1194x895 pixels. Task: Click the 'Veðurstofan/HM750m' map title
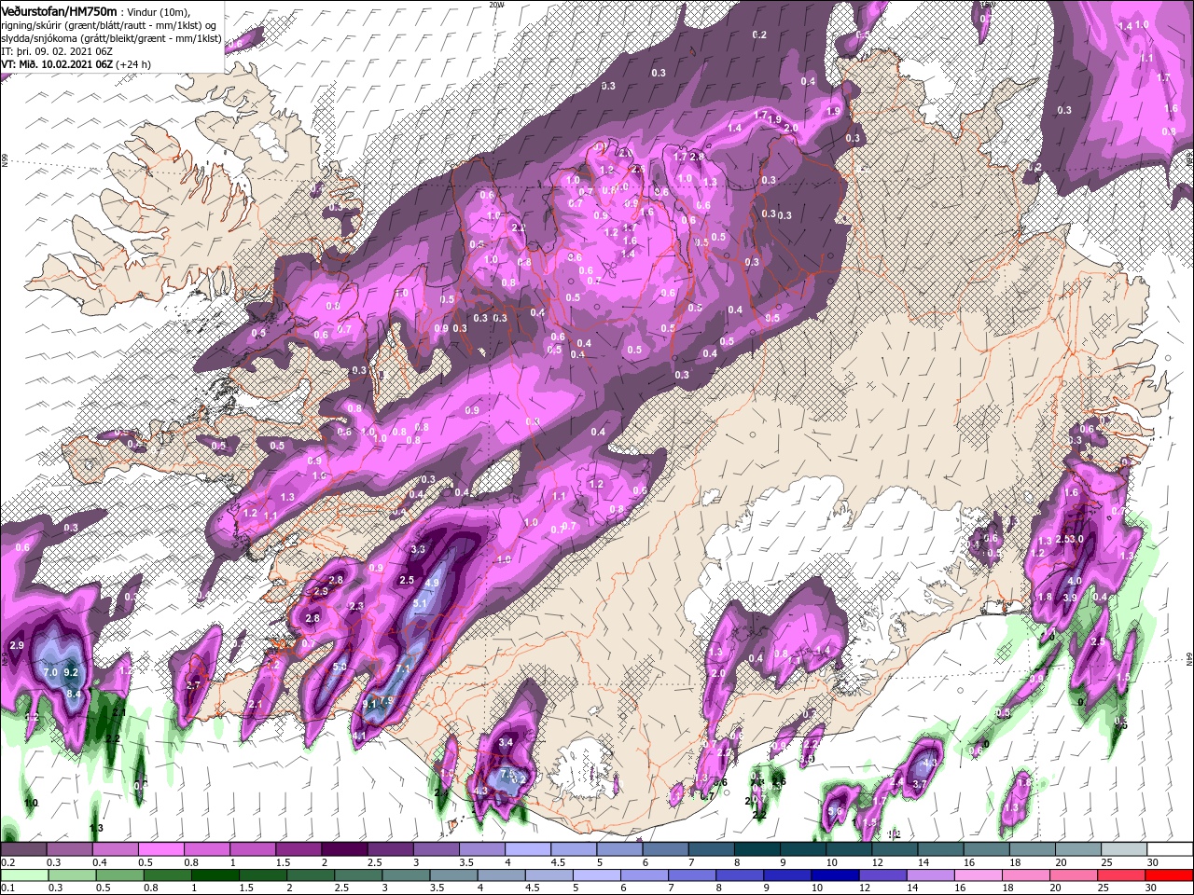point(59,10)
